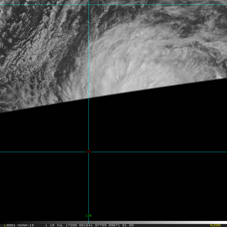227x227 pixels.
Task: Click the red latitude label 15
Action: coord(89,152)
